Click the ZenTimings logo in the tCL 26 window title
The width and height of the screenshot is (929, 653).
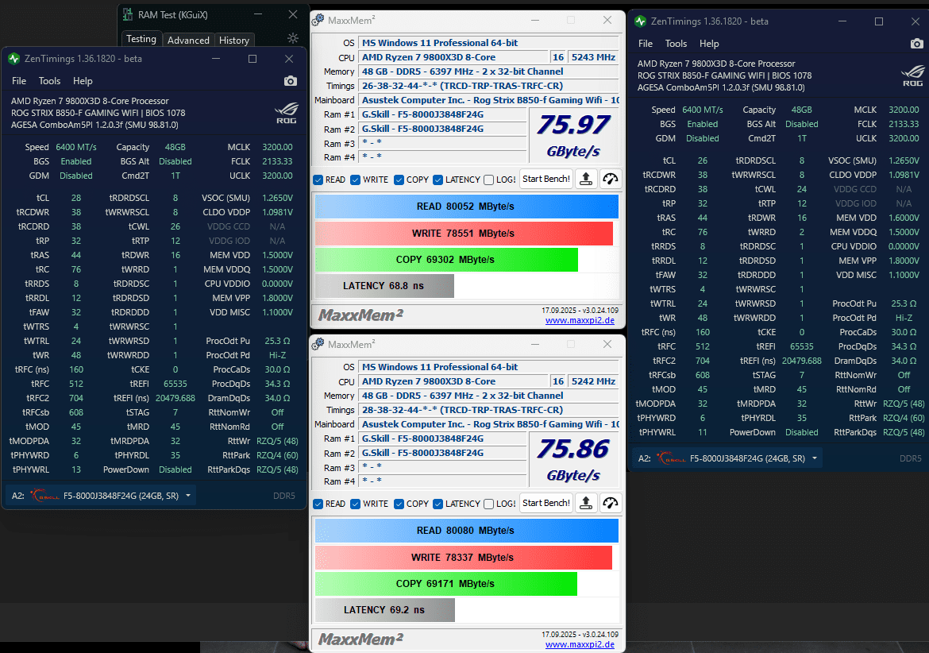click(641, 21)
